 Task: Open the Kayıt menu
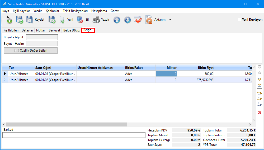(x=6, y=11)
